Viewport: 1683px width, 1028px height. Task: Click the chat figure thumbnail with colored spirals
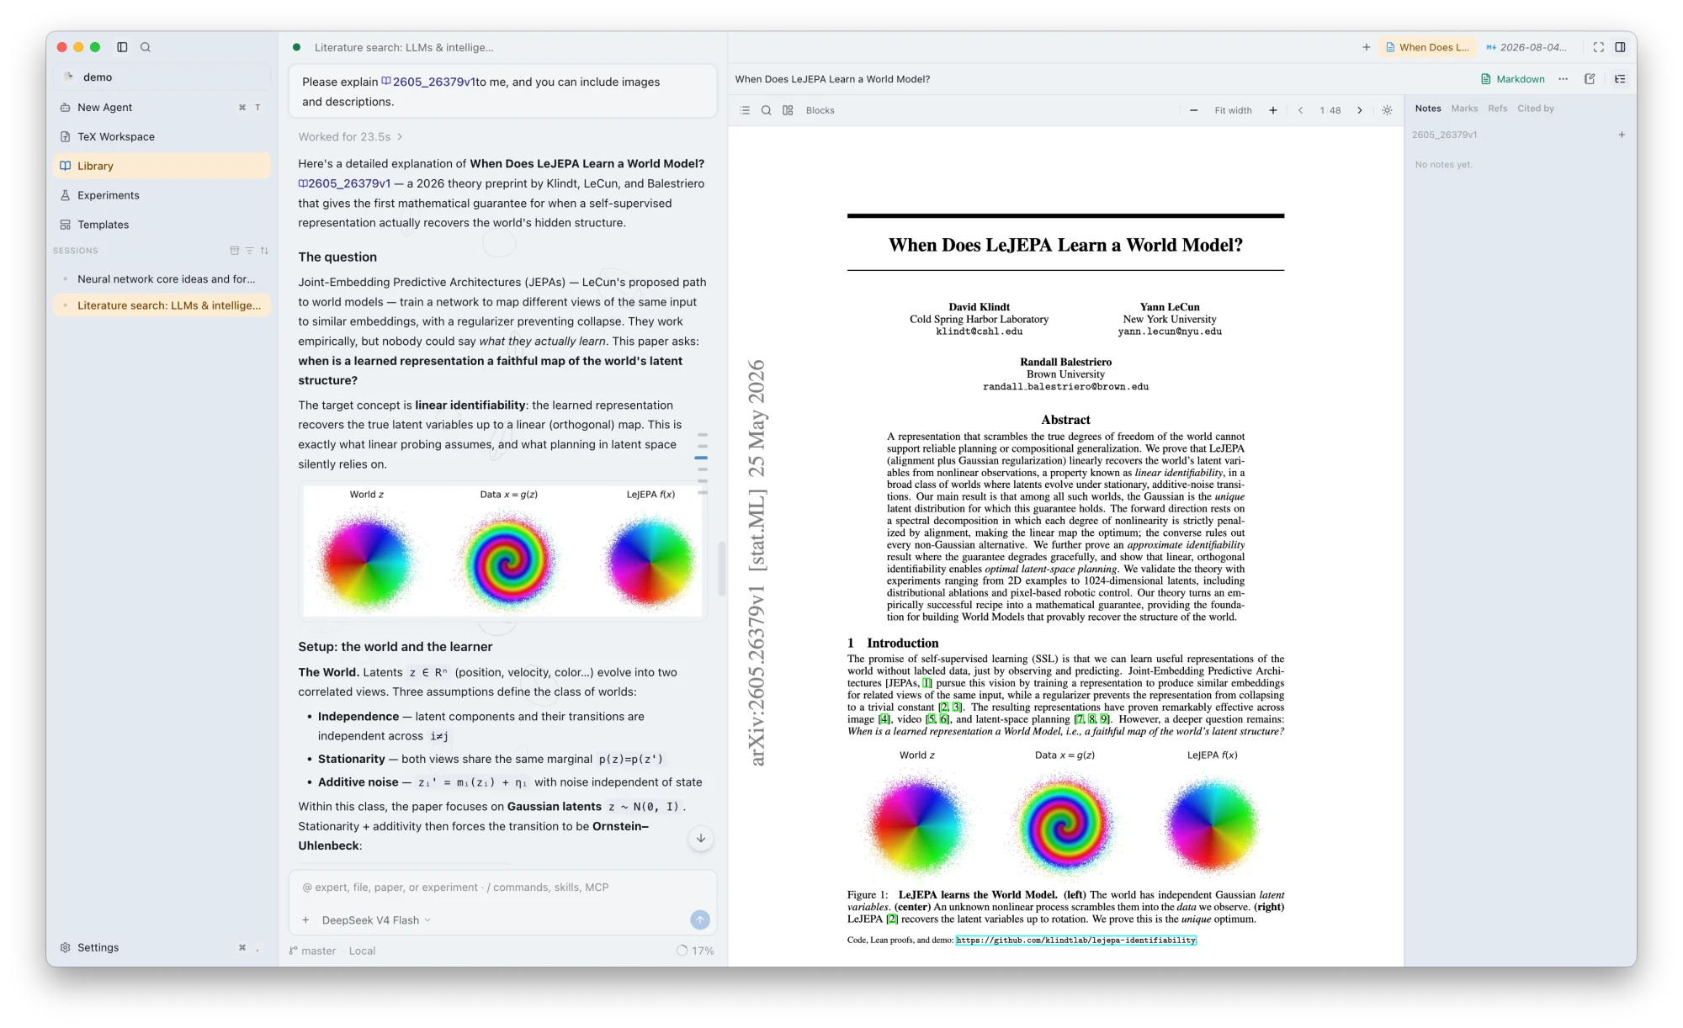coord(502,551)
